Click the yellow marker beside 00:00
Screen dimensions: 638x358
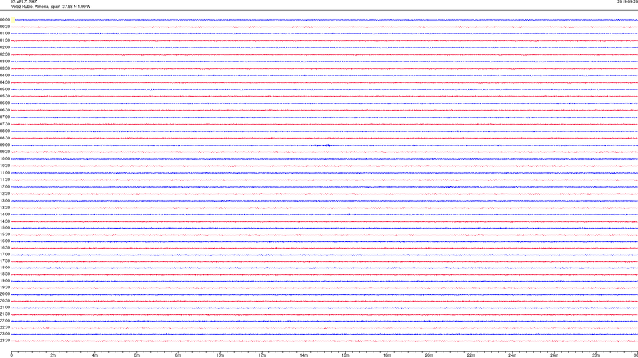coord(13,19)
